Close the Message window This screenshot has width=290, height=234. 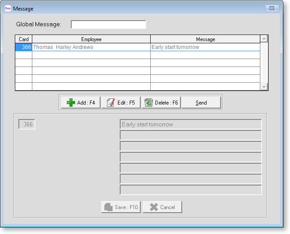coord(272,8)
